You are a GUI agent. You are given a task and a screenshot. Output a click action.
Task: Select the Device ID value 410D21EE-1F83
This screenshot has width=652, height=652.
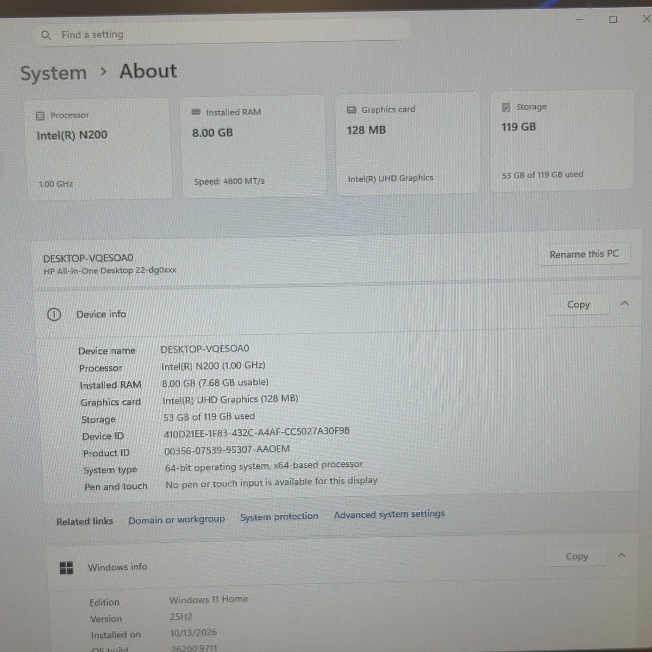click(x=256, y=432)
